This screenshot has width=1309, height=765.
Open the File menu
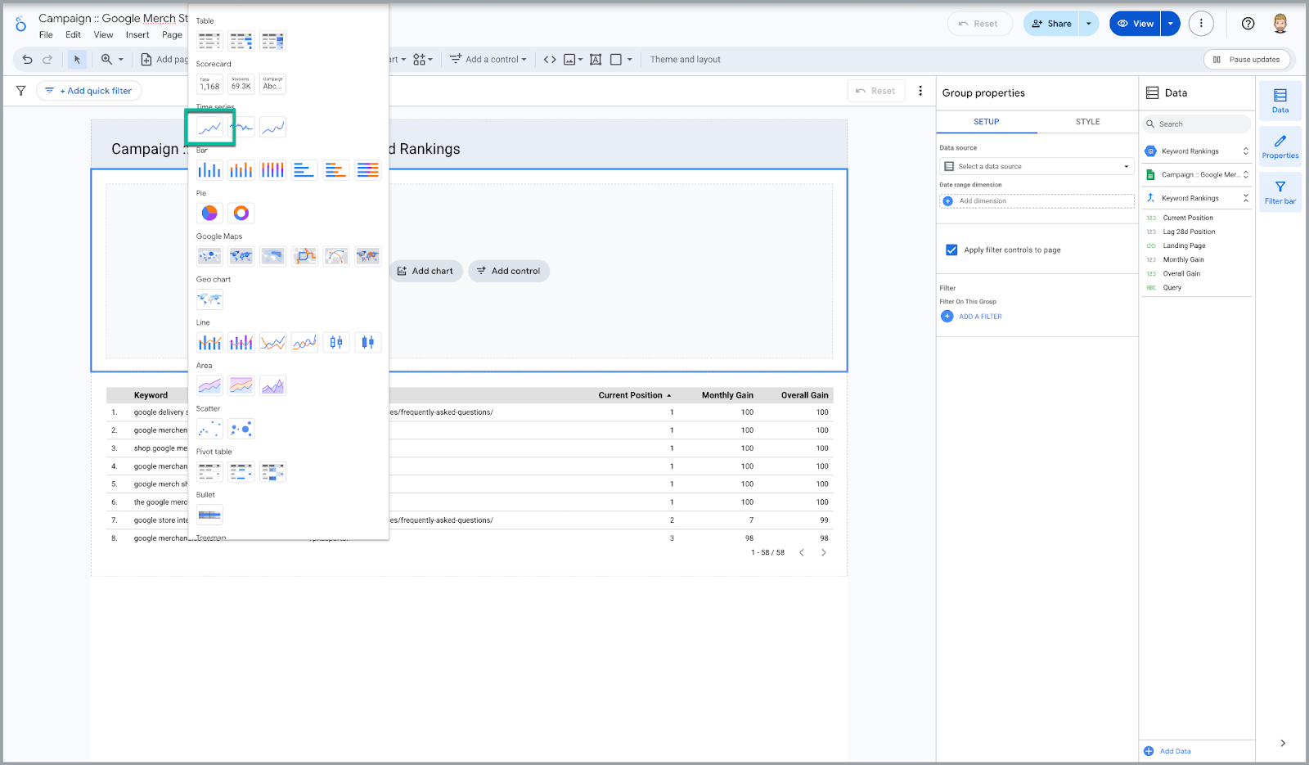pos(46,34)
